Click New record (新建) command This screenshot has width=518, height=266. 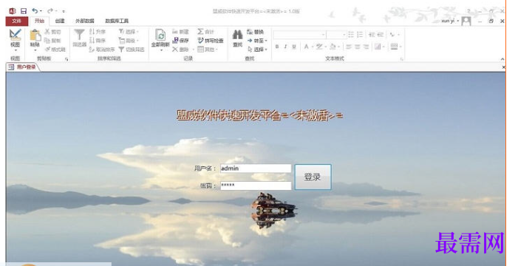point(180,32)
